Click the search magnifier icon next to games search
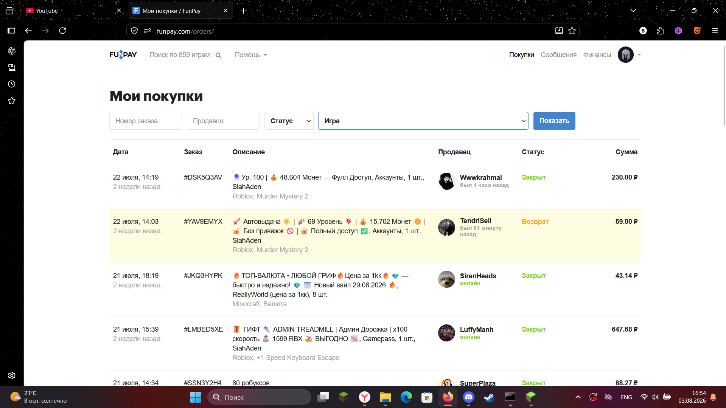This screenshot has height=408, width=726. click(x=218, y=55)
